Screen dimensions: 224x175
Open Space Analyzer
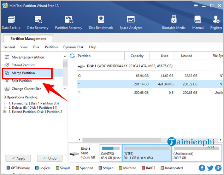point(131,23)
